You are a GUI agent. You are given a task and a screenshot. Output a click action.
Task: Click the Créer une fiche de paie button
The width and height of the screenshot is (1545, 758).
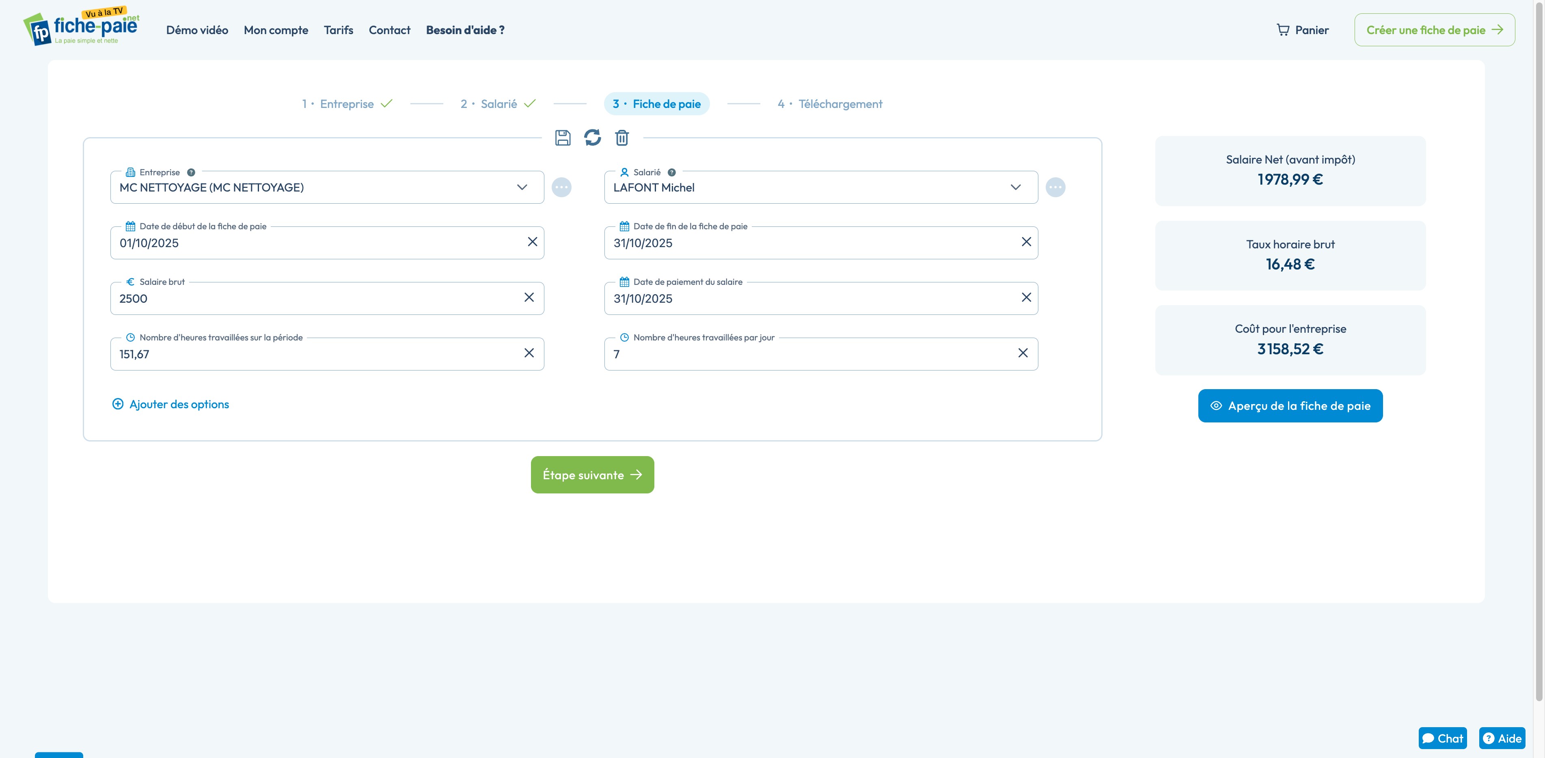(1434, 30)
